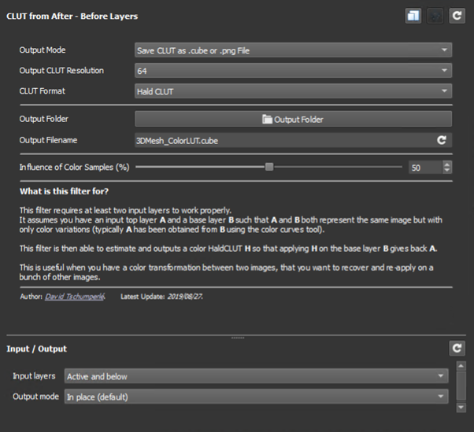Image resolution: width=474 pixels, height=432 pixels.
Task: Click the 'Input / Output' section heading
Action: [x=36, y=349]
